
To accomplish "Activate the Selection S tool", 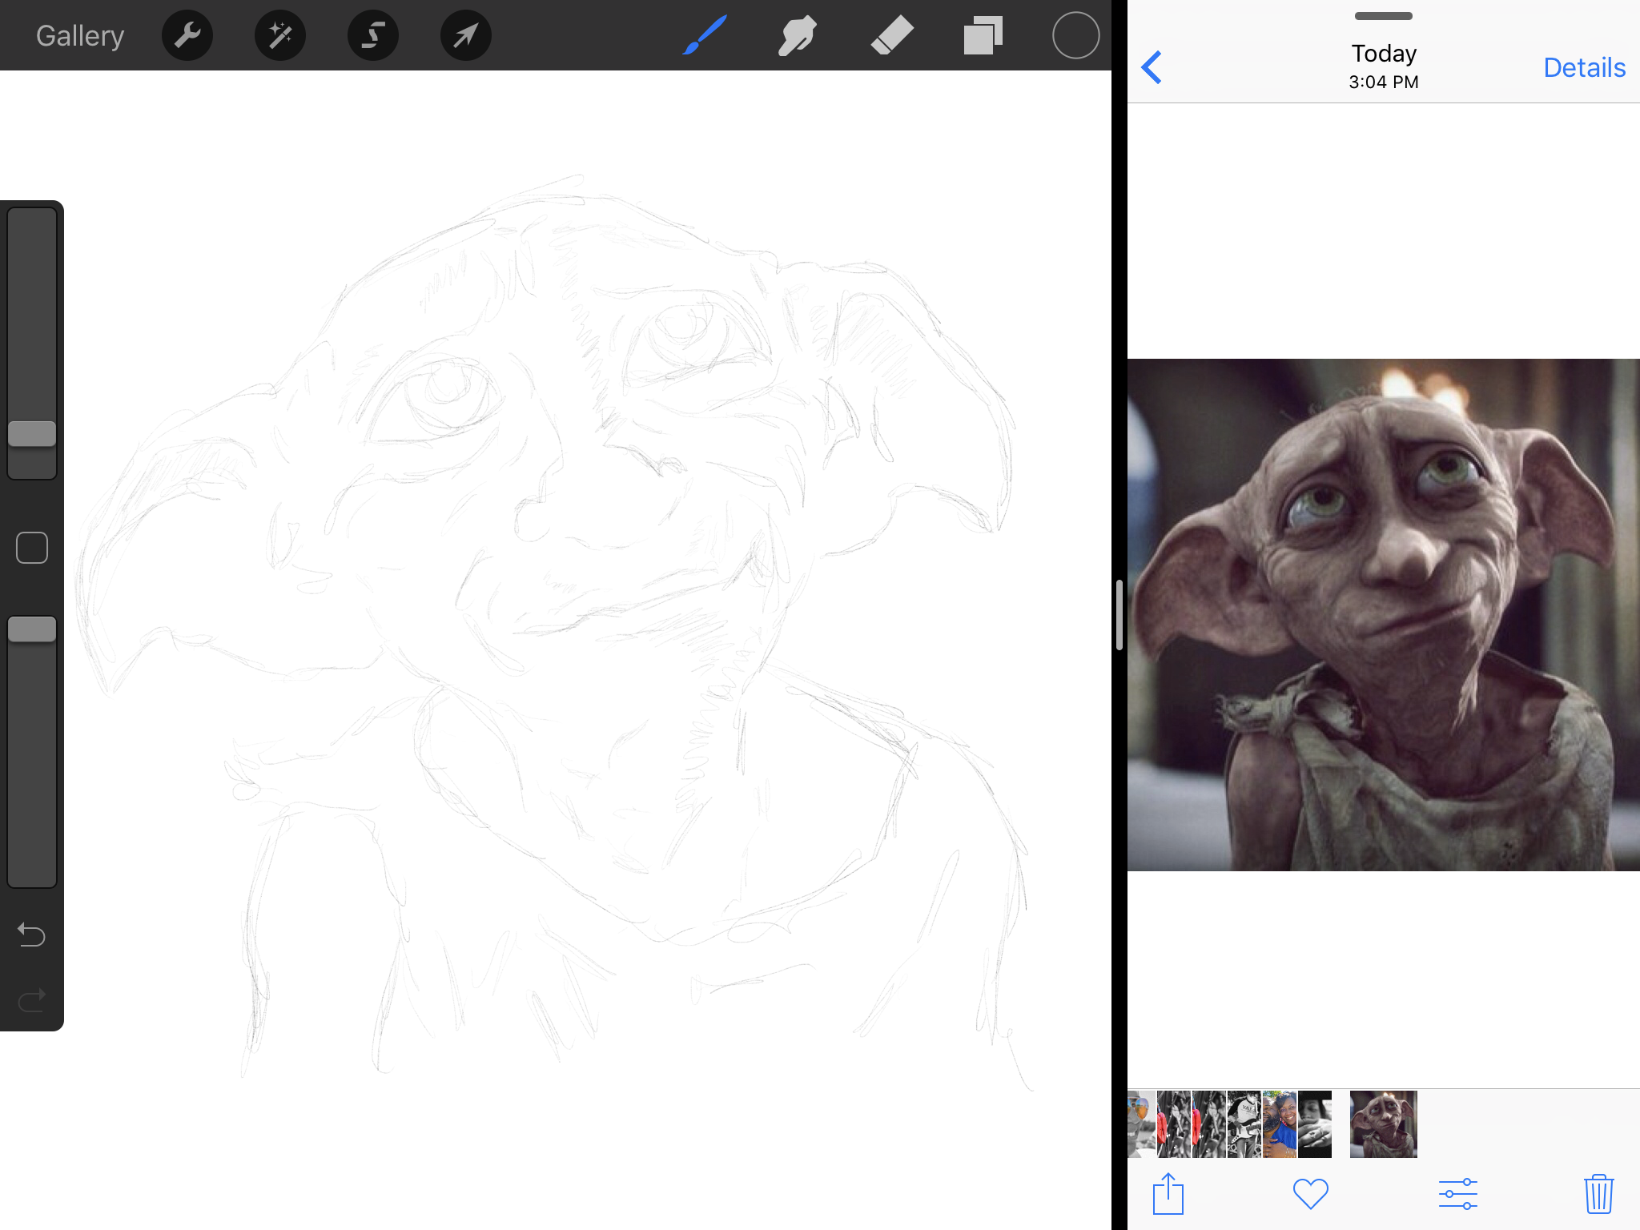I will click(373, 36).
